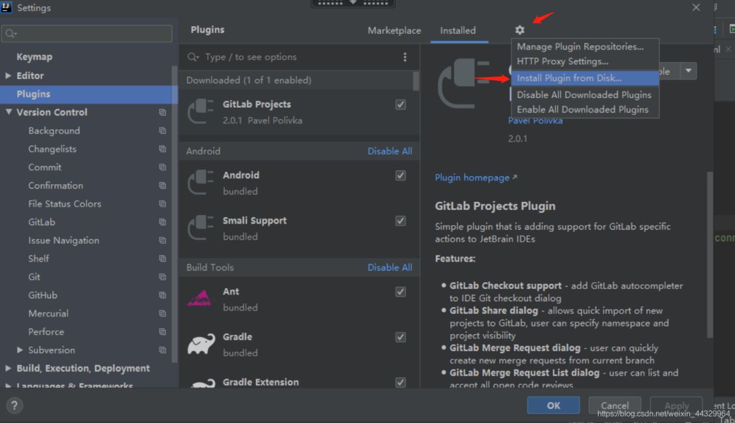Click inside the plugin search field

[276, 56]
